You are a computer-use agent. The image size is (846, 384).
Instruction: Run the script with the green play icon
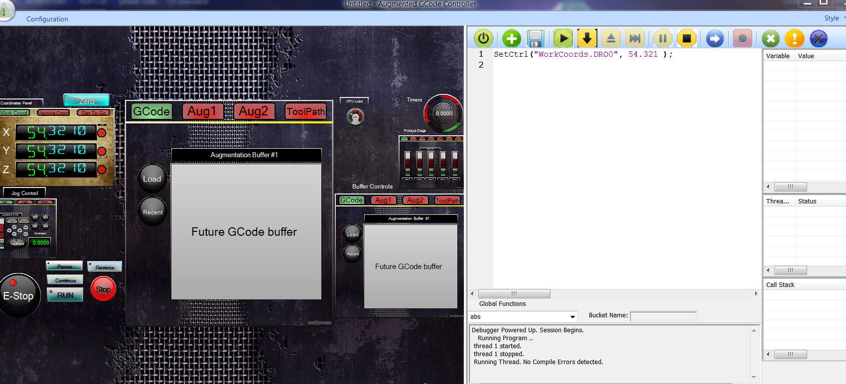click(x=563, y=38)
